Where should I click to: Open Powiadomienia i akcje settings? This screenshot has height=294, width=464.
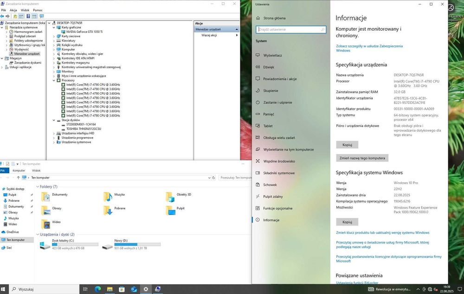280,79
